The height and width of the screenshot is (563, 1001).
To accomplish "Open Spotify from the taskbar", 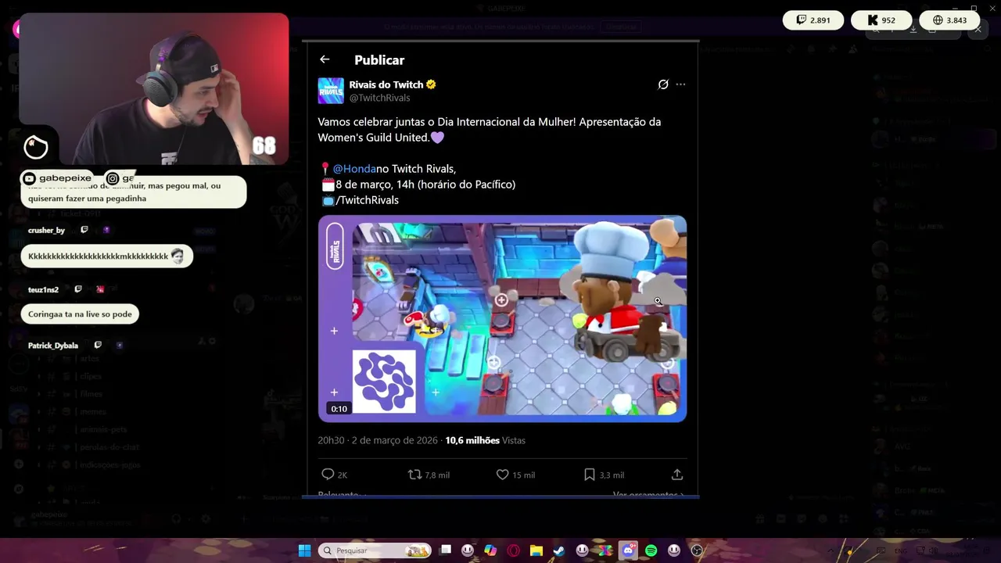I will [651, 550].
